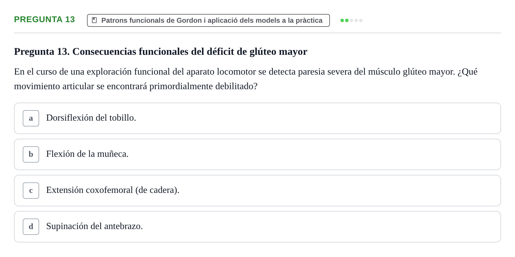Click the question title about glúteo mayor
The image size is (515, 257).
[161, 52]
